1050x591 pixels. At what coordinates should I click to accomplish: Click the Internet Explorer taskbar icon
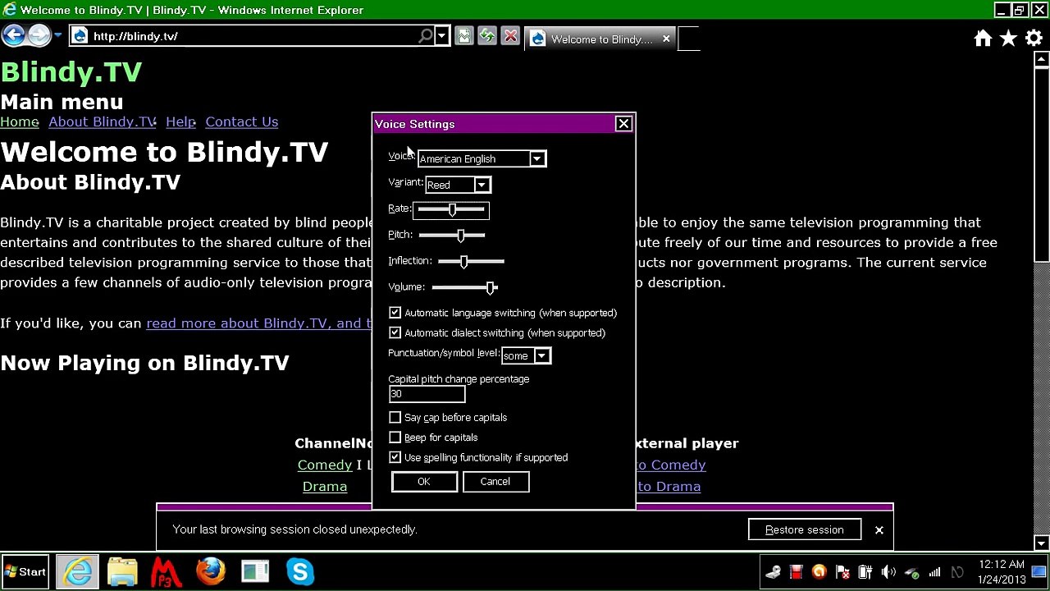(78, 571)
